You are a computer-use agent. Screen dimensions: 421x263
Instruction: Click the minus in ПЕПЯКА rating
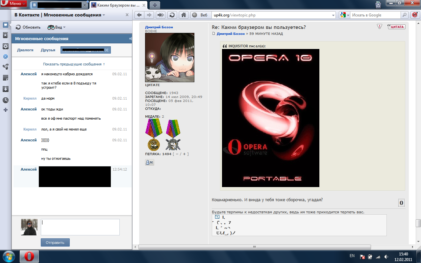coord(177,154)
